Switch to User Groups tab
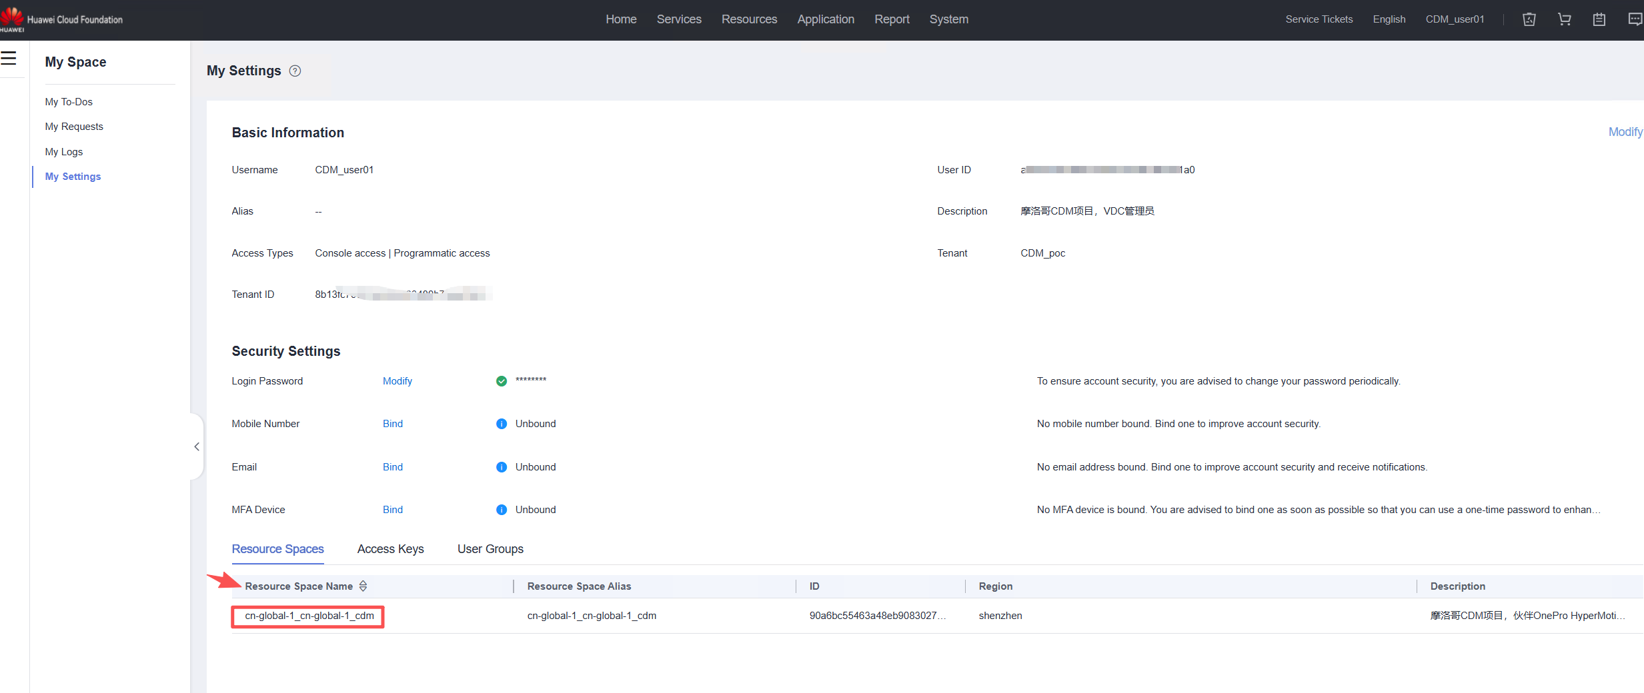The width and height of the screenshot is (1644, 693). pyautogui.click(x=490, y=549)
